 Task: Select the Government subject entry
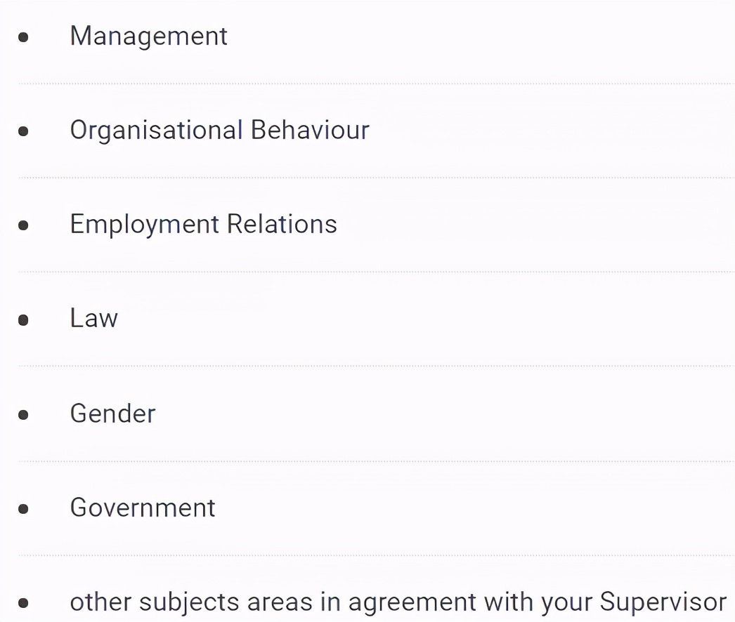(x=143, y=507)
